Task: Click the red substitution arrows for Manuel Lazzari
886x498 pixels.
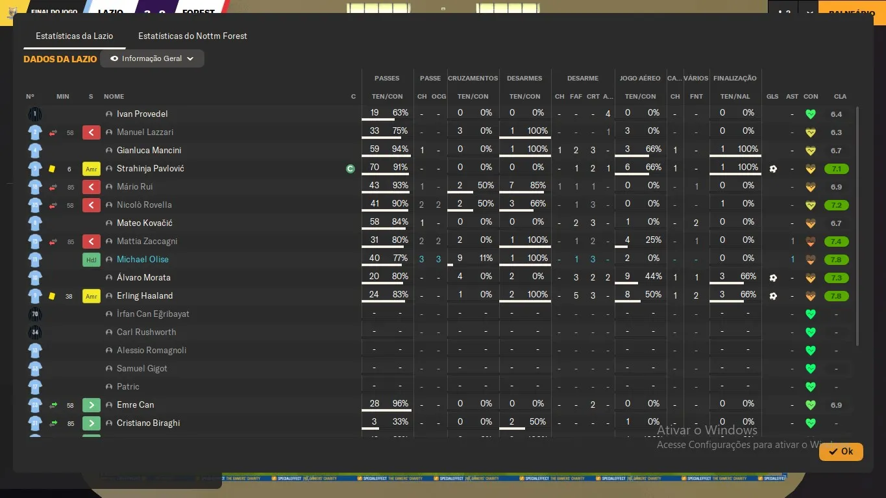Action: click(x=53, y=132)
